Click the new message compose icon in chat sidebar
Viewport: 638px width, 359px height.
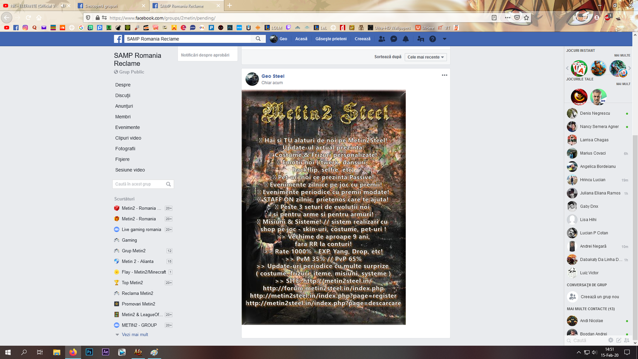click(619, 340)
